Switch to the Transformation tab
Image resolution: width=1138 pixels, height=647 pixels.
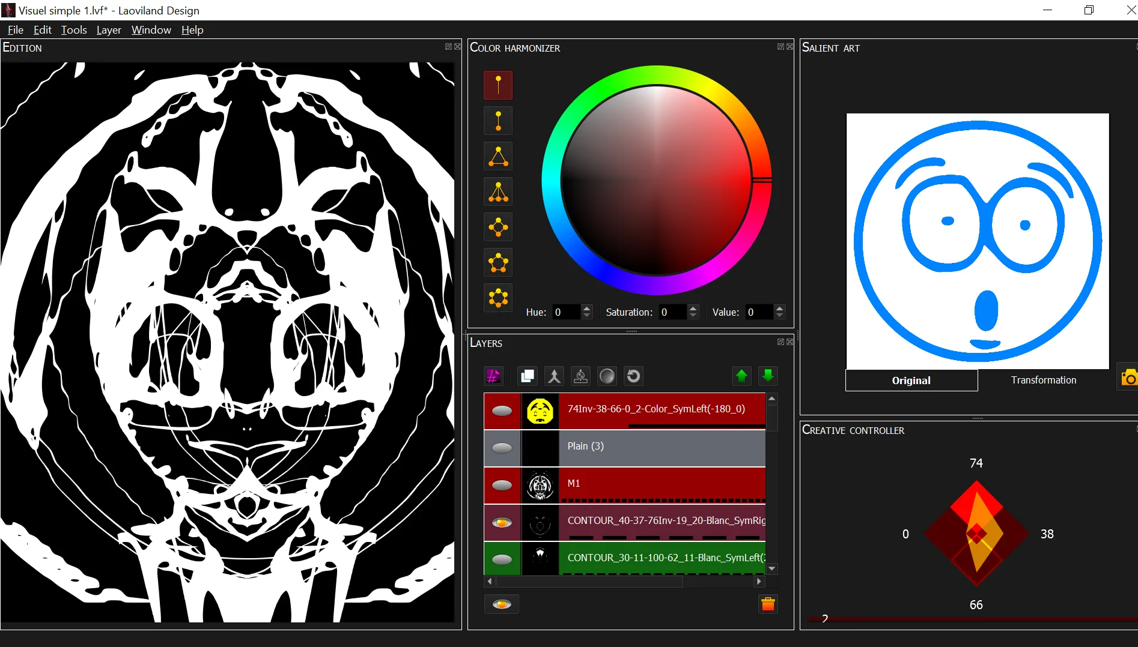point(1044,380)
